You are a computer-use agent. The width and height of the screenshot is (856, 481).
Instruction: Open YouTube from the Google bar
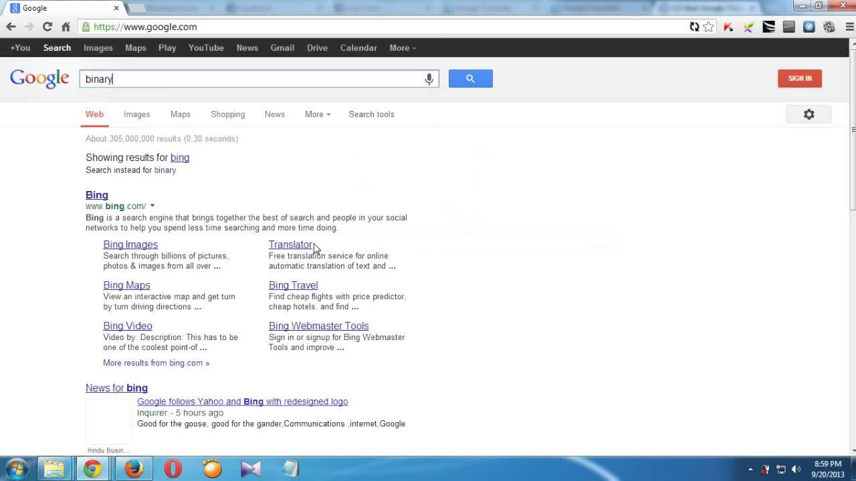206,47
